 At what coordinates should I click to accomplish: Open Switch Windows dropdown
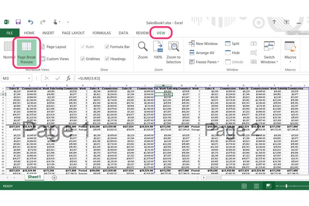tap(269, 53)
